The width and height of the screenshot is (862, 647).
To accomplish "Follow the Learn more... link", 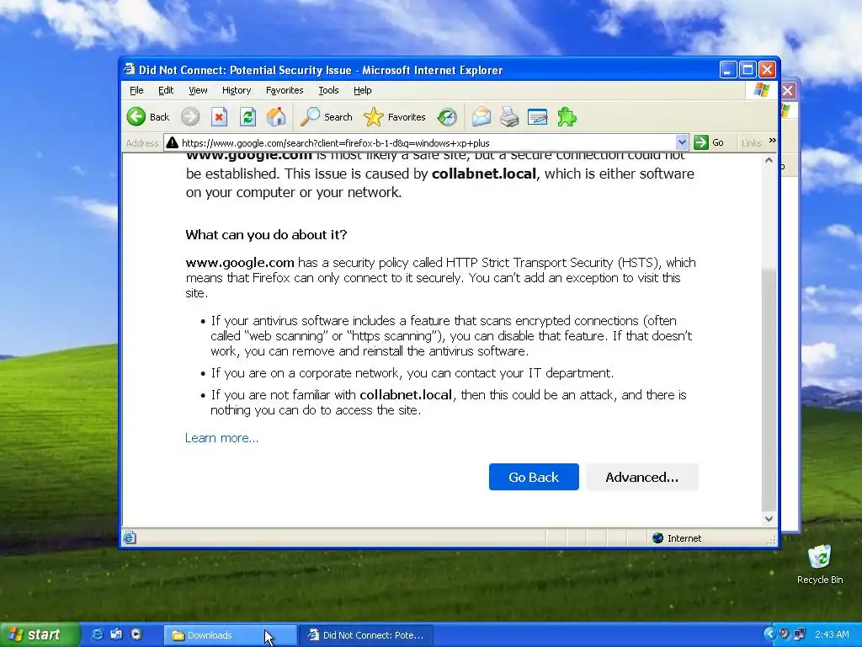I will pos(221,438).
